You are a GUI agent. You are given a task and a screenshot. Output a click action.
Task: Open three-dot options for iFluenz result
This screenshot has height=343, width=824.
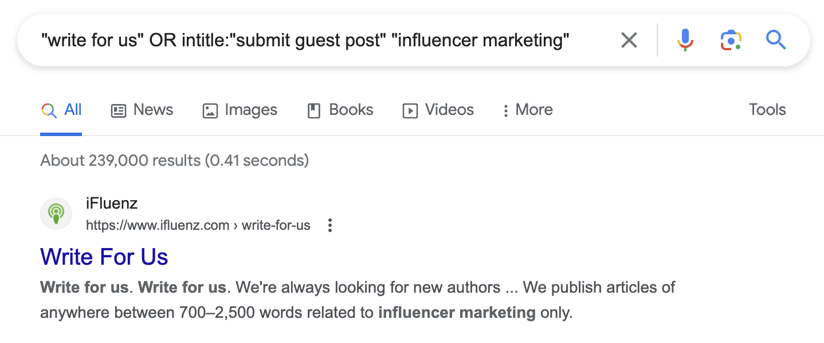coord(329,225)
